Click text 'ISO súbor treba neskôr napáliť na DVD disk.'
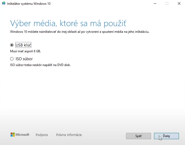Image resolution: width=185 pixels, height=145 pixels. (40, 65)
